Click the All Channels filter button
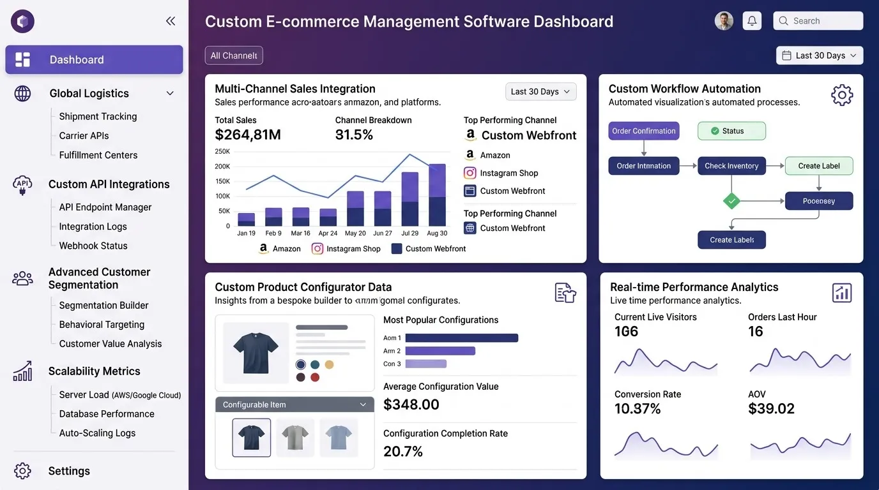The height and width of the screenshot is (490, 879). click(234, 56)
